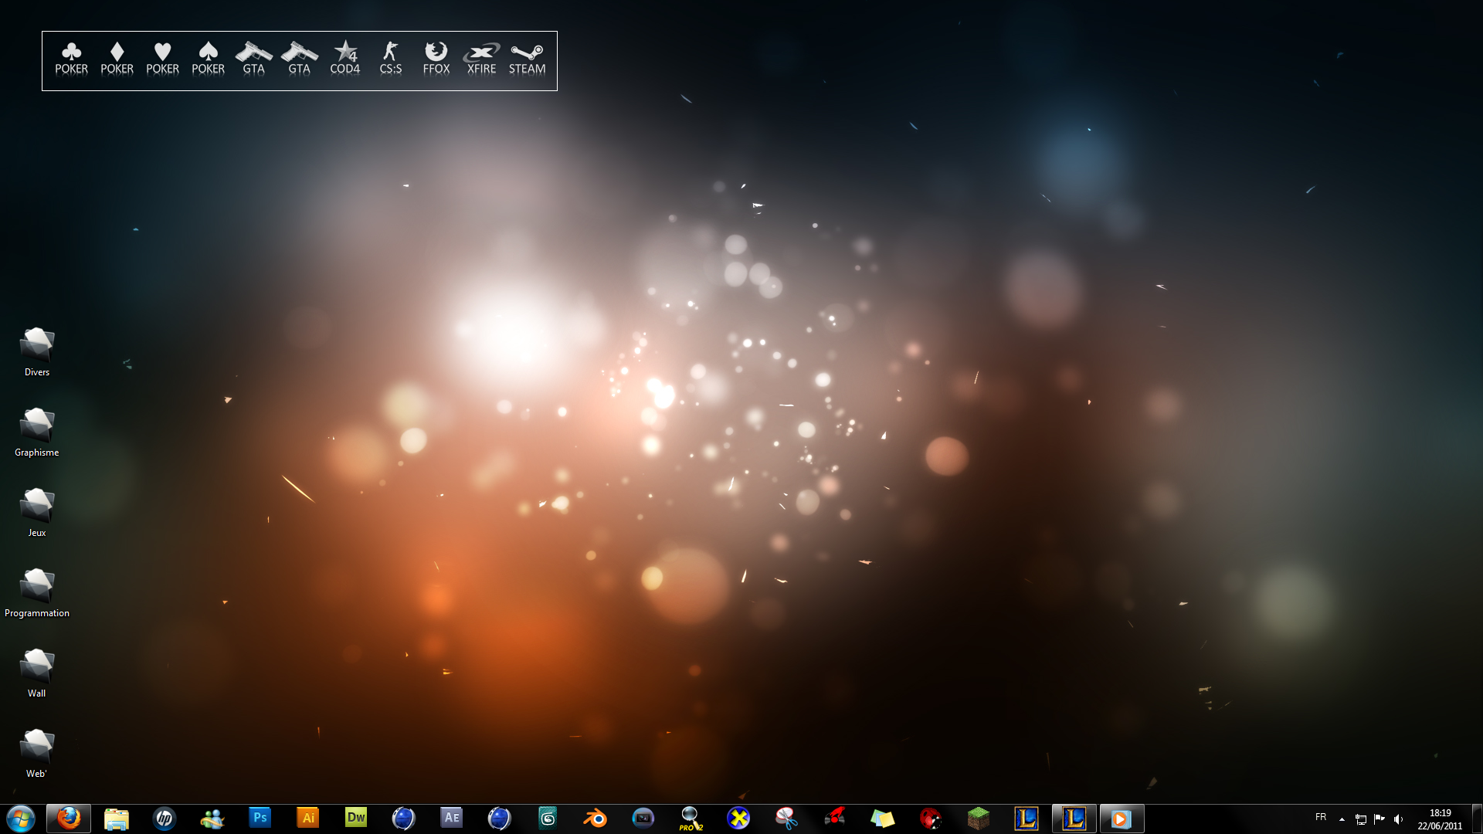Open the FR language bar selector
The height and width of the screenshot is (834, 1483).
pyautogui.click(x=1321, y=817)
